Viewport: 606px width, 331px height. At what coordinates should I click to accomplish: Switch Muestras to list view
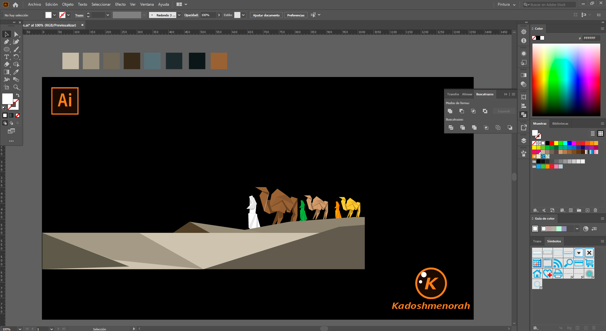point(593,133)
